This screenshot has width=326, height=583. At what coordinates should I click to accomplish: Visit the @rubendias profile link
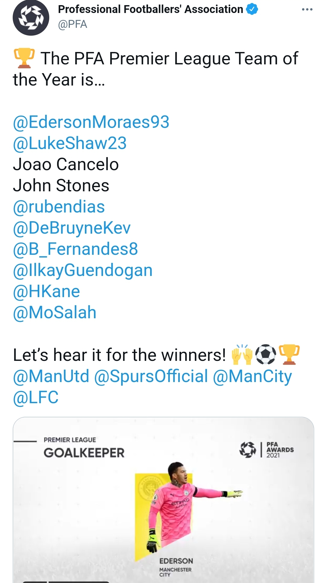[x=59, y=207]
